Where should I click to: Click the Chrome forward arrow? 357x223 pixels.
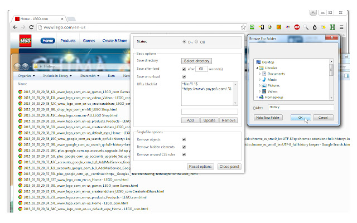click(23, 27)
